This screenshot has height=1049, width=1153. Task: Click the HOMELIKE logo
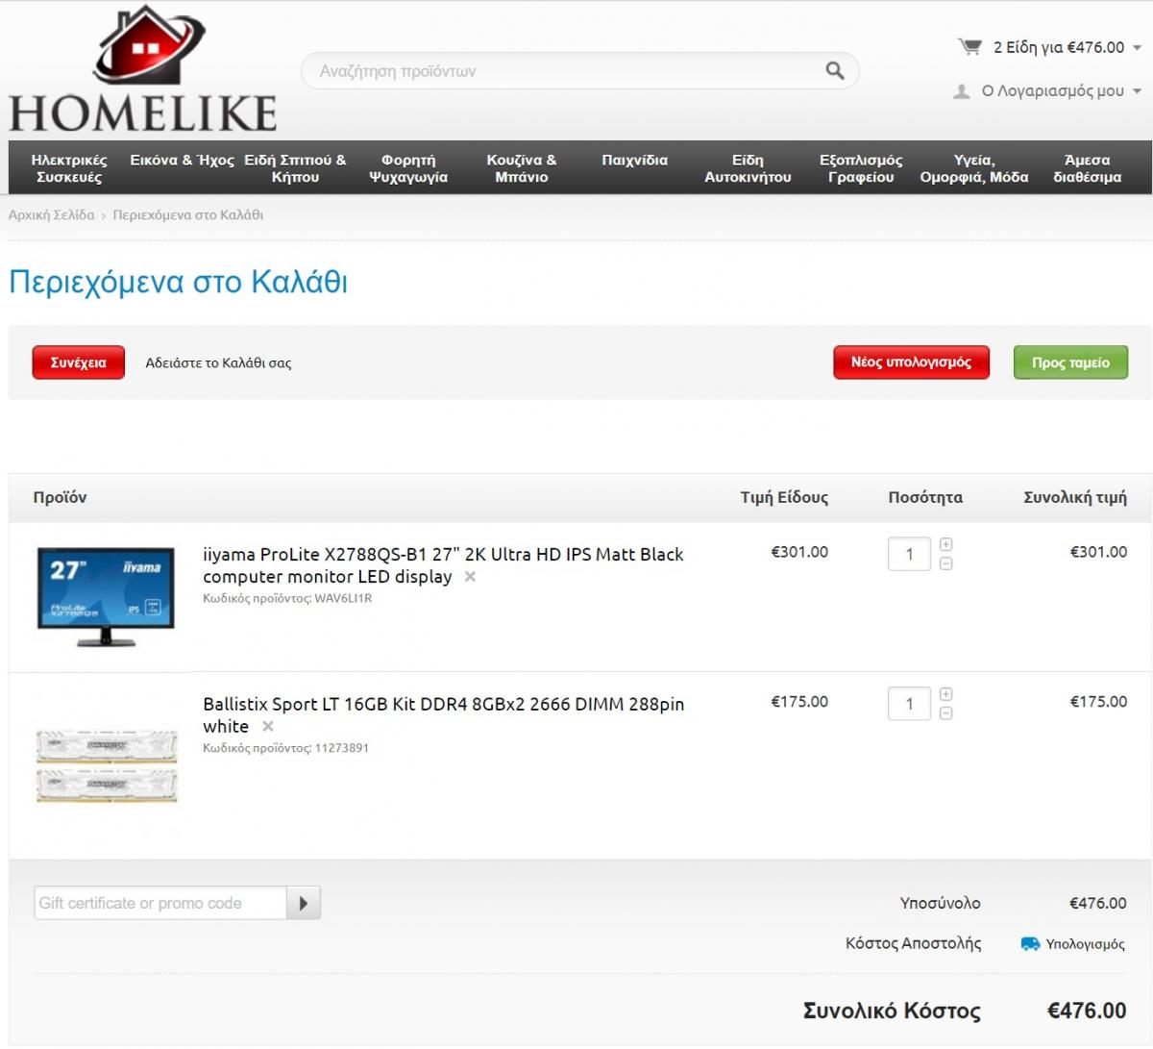point(142,69)
